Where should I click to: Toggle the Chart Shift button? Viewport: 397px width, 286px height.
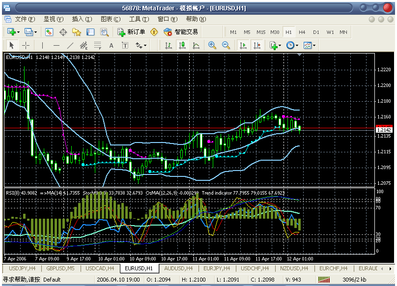256,45
